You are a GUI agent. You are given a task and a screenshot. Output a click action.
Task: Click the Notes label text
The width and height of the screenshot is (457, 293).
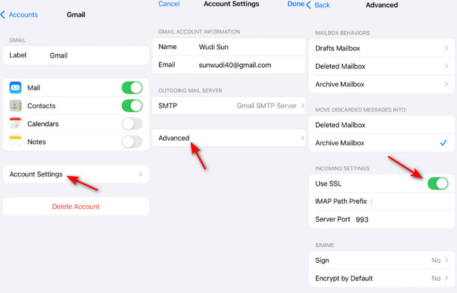point(37,142)
